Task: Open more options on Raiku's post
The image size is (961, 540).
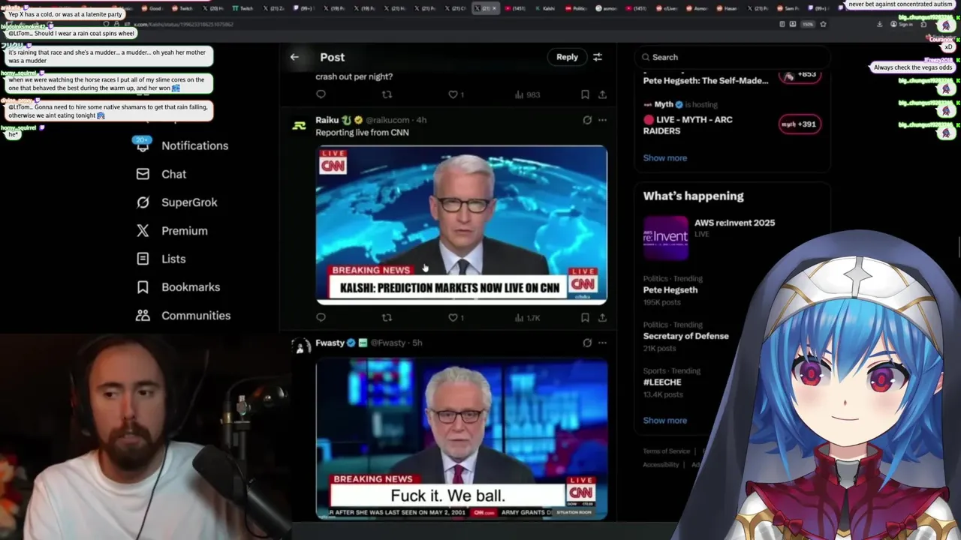Action: (602, 120)
